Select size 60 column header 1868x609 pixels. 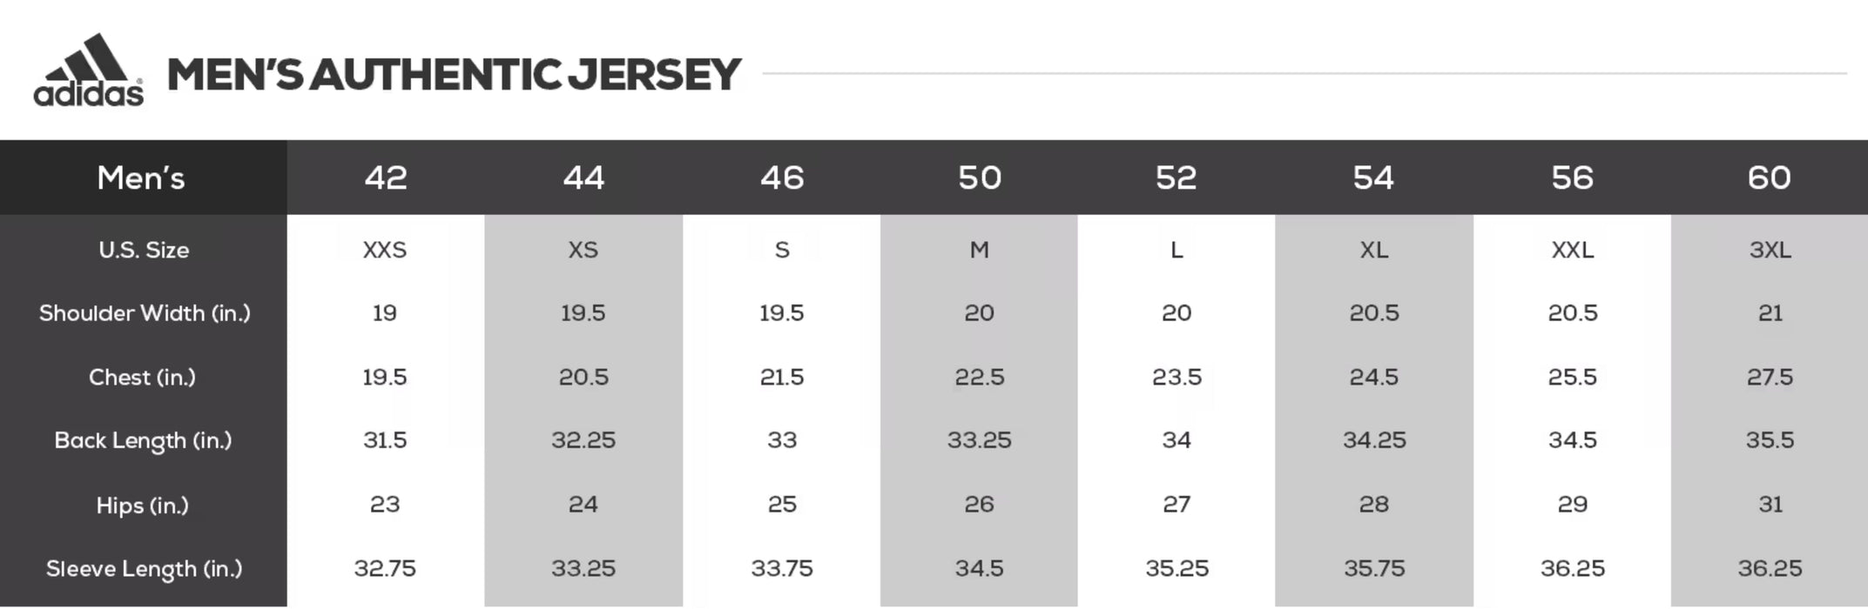pos(1770,177)
